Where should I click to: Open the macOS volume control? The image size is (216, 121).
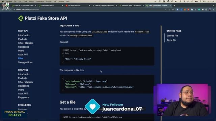click(x=176, y=1)
